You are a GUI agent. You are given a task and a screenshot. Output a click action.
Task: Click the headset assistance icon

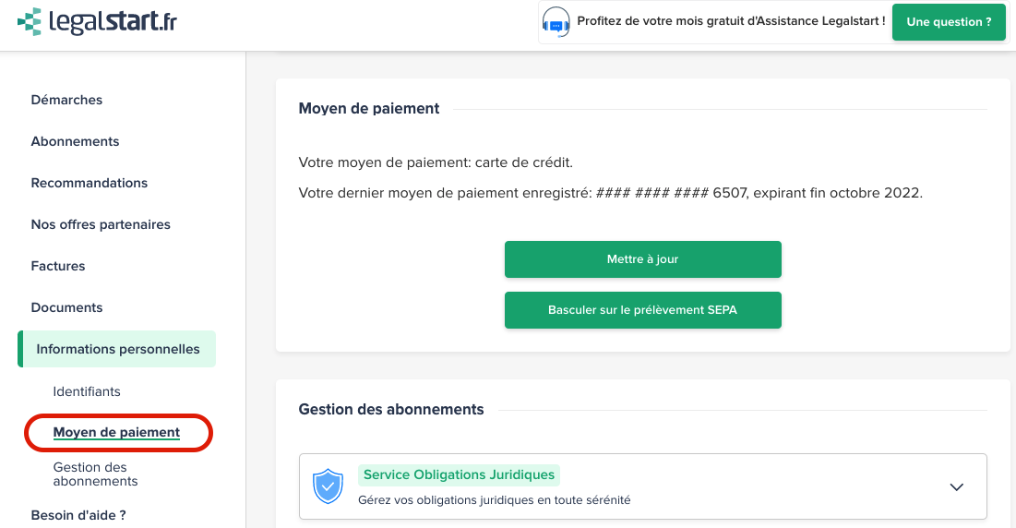tap(556, 21)
